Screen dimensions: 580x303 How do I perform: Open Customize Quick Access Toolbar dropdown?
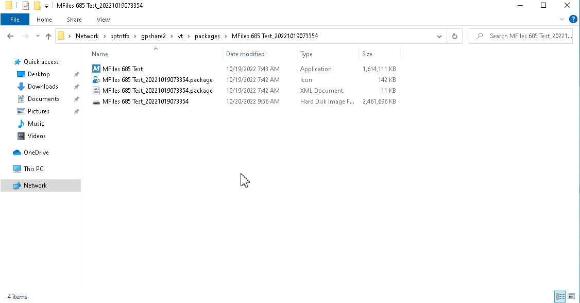[46, 6]
